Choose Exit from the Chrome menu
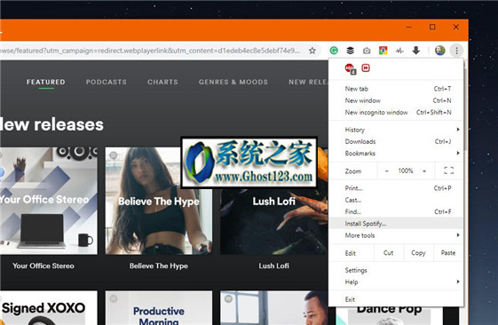The width and height of the screenshot is (498, 325). pos(396,299)
